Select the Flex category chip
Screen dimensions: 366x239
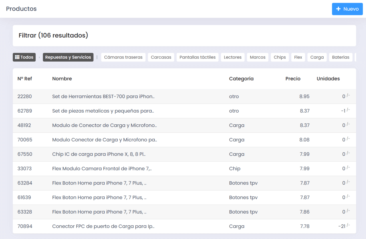[298, 57]
